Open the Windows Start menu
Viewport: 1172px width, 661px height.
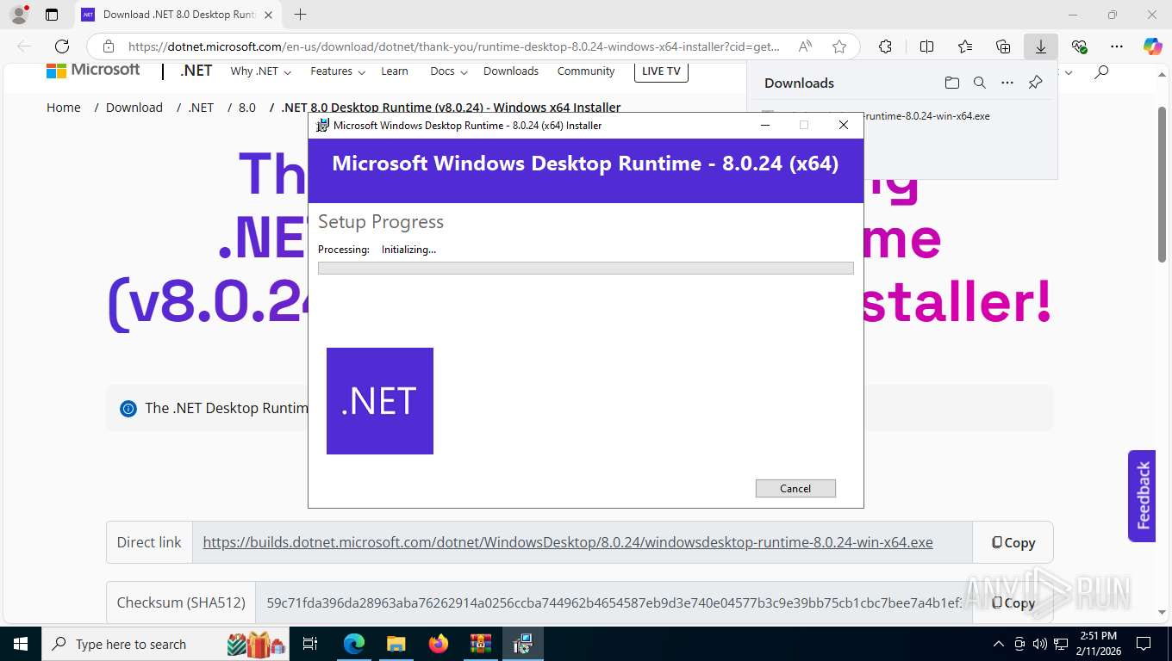click(20, 644)
